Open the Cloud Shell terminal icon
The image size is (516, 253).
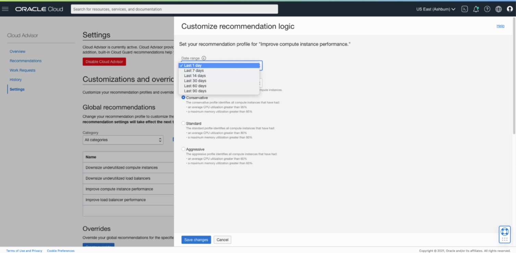pos(465,9)
